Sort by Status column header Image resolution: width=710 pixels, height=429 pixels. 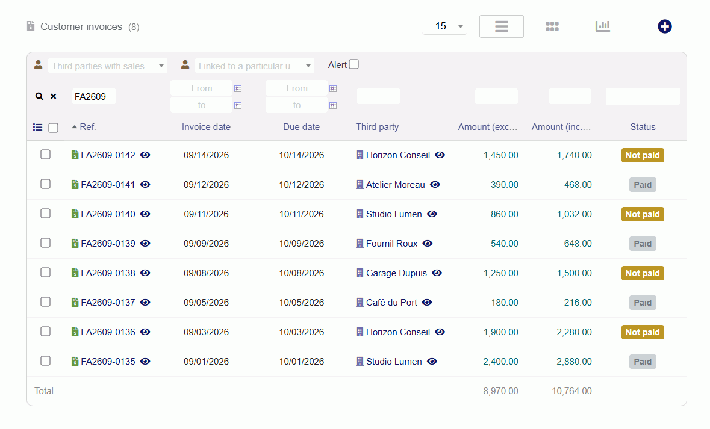click(x=643, y=127)
